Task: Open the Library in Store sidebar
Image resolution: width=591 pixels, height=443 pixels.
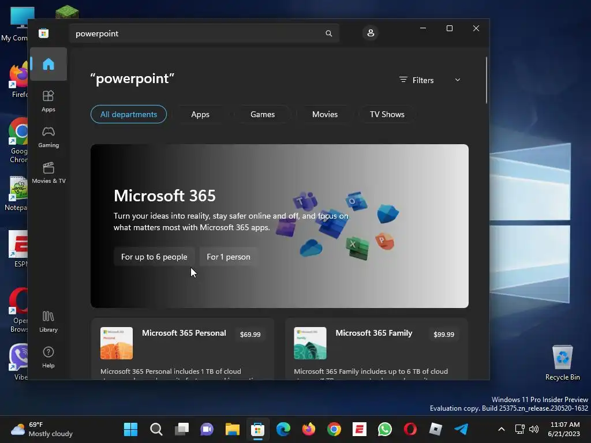Action: pyautogui.click(x=48, y=321)
